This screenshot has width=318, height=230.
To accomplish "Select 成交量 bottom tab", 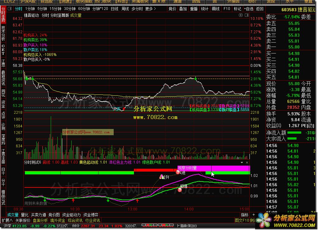I will coord(13,215).
